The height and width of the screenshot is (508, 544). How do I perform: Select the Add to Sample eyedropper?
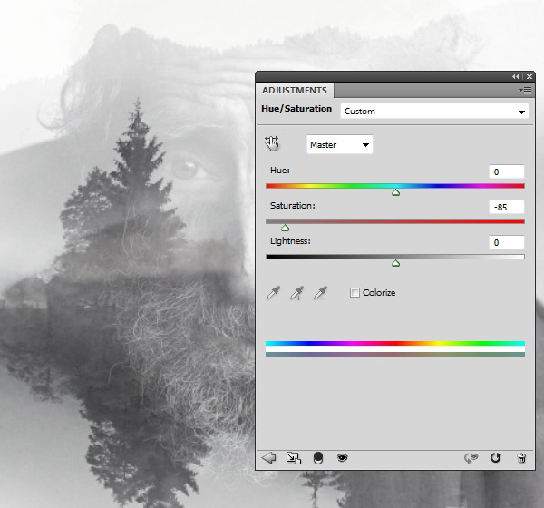coord(296,293)
